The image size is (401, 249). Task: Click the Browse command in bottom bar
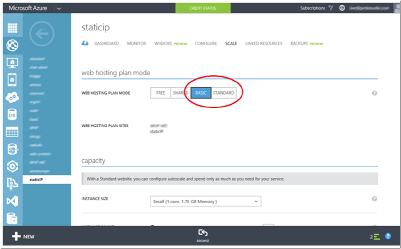(203, 236)
